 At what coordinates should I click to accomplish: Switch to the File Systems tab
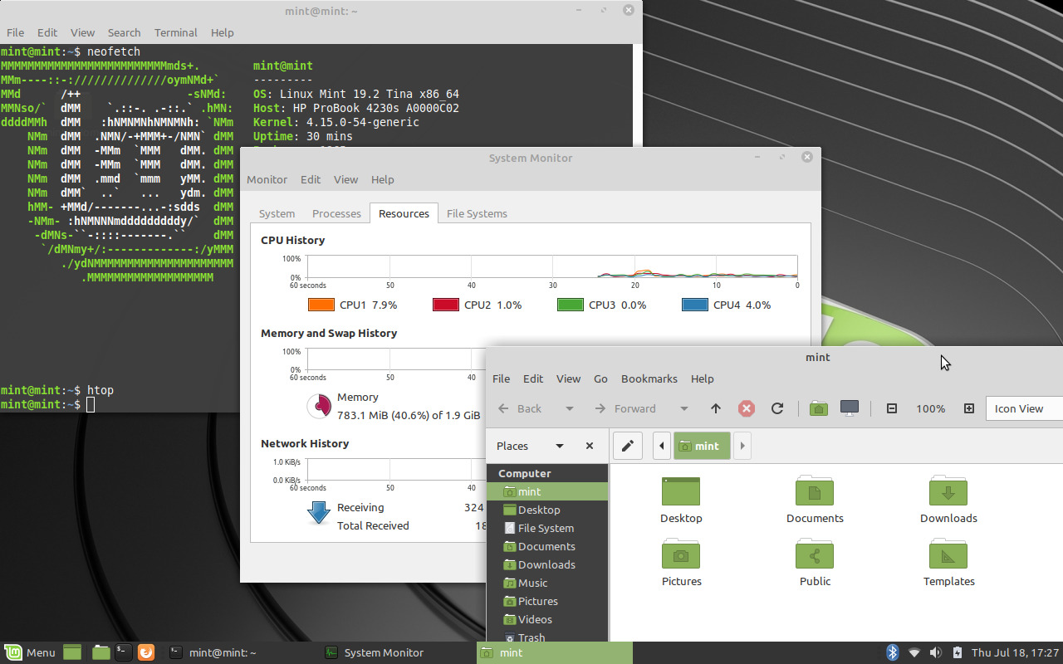tap(477, 213)
